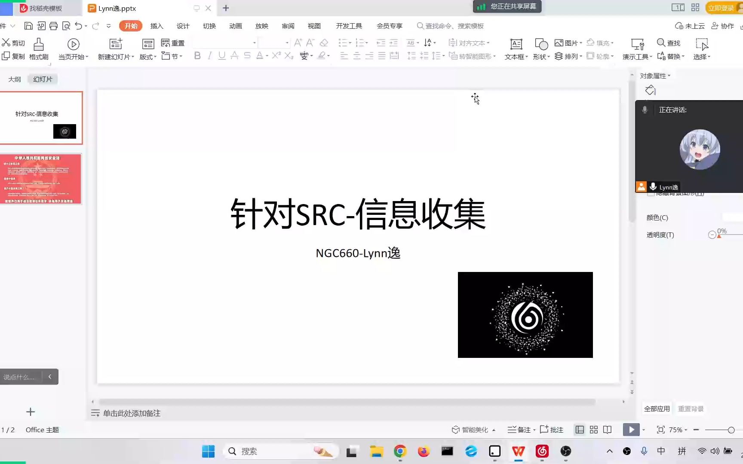This screenshot has width=743, height=464.
Task: Open the Design (设计) ribbon tab
Action: click(x=183, y=26)
